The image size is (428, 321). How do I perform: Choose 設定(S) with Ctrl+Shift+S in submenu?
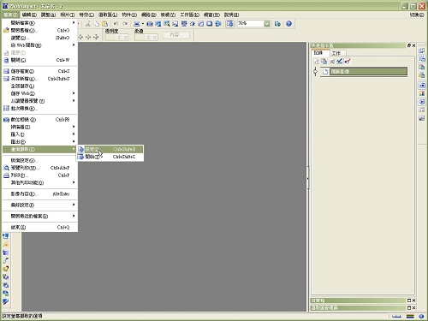point(110,149)
